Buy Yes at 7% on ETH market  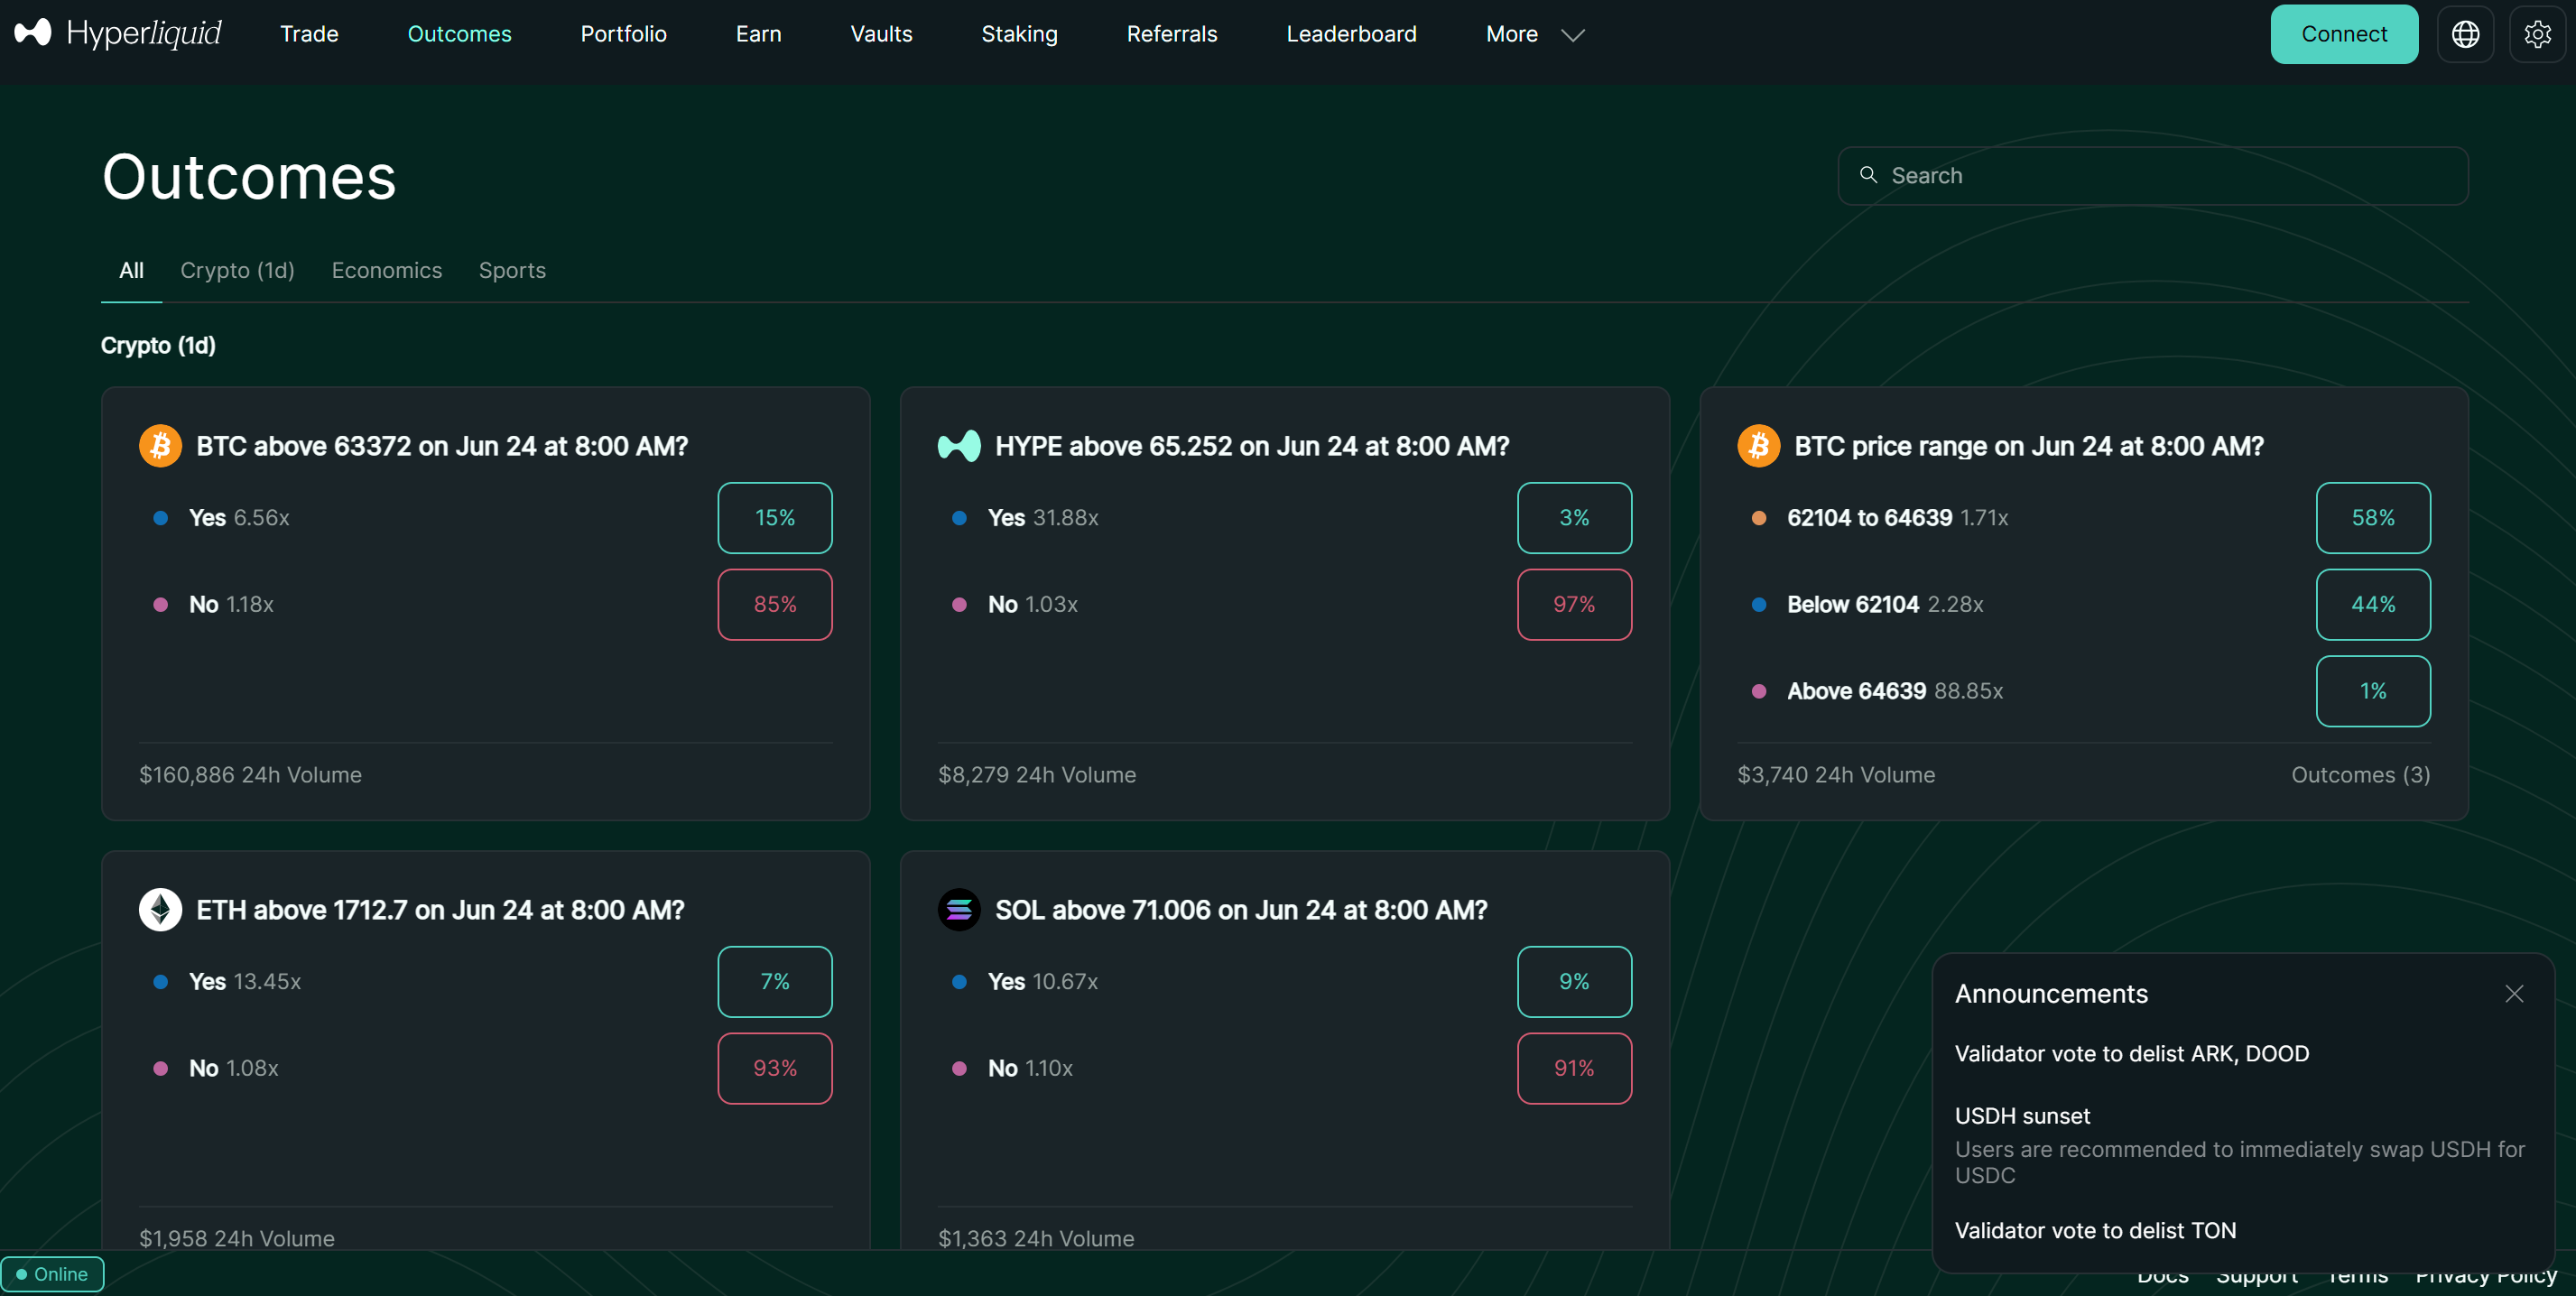tap(775, 982)
